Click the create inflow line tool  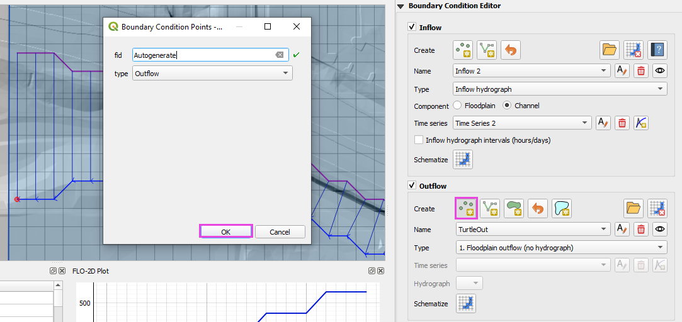(x=486, y=50)
